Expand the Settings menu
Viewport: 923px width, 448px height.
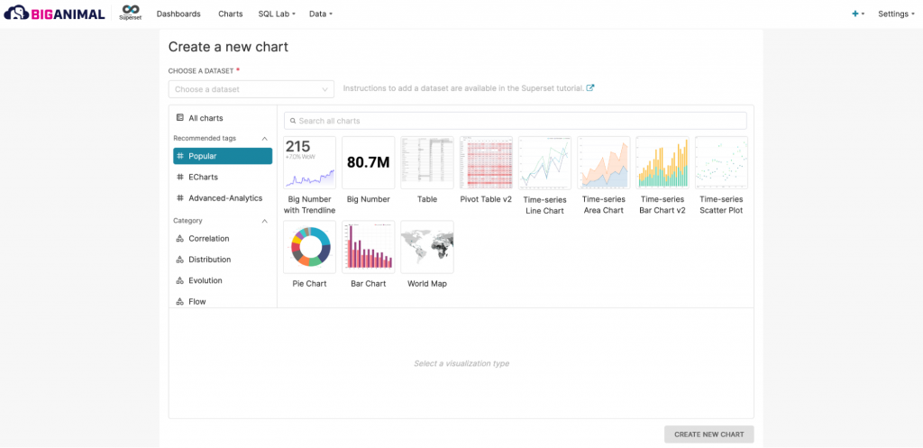[x=895, y=14]
